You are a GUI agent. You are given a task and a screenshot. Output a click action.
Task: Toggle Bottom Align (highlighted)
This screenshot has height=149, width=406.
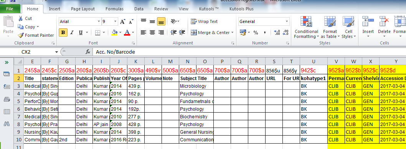coord(161,21)
